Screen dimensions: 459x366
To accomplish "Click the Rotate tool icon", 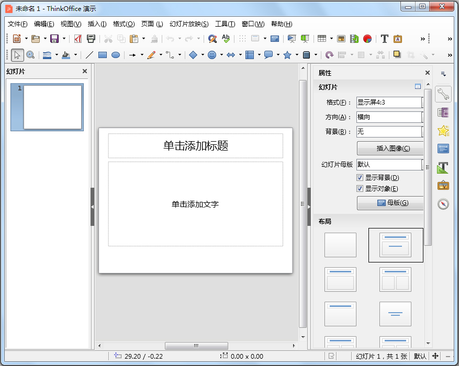I will tap(329, 55).
